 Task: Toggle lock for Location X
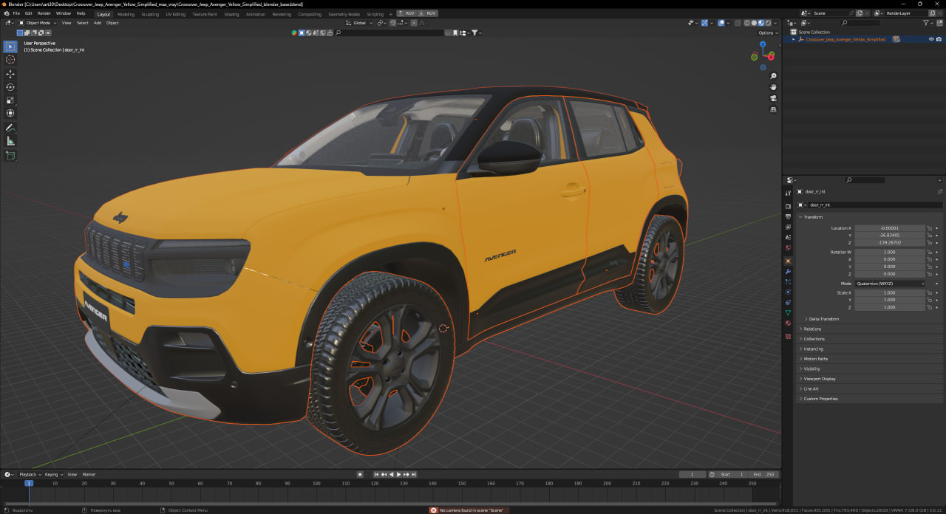tap(930, 228)
